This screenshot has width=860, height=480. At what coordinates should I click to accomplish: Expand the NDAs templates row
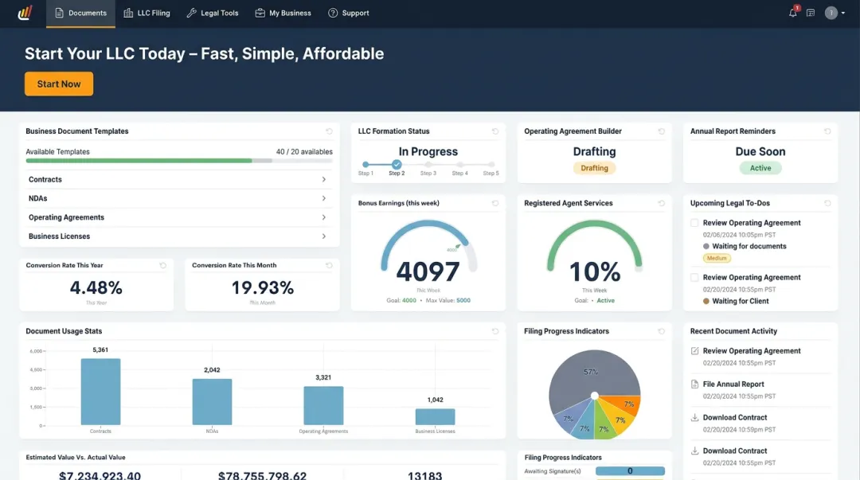pyautogui.click(x=179, y=198)
